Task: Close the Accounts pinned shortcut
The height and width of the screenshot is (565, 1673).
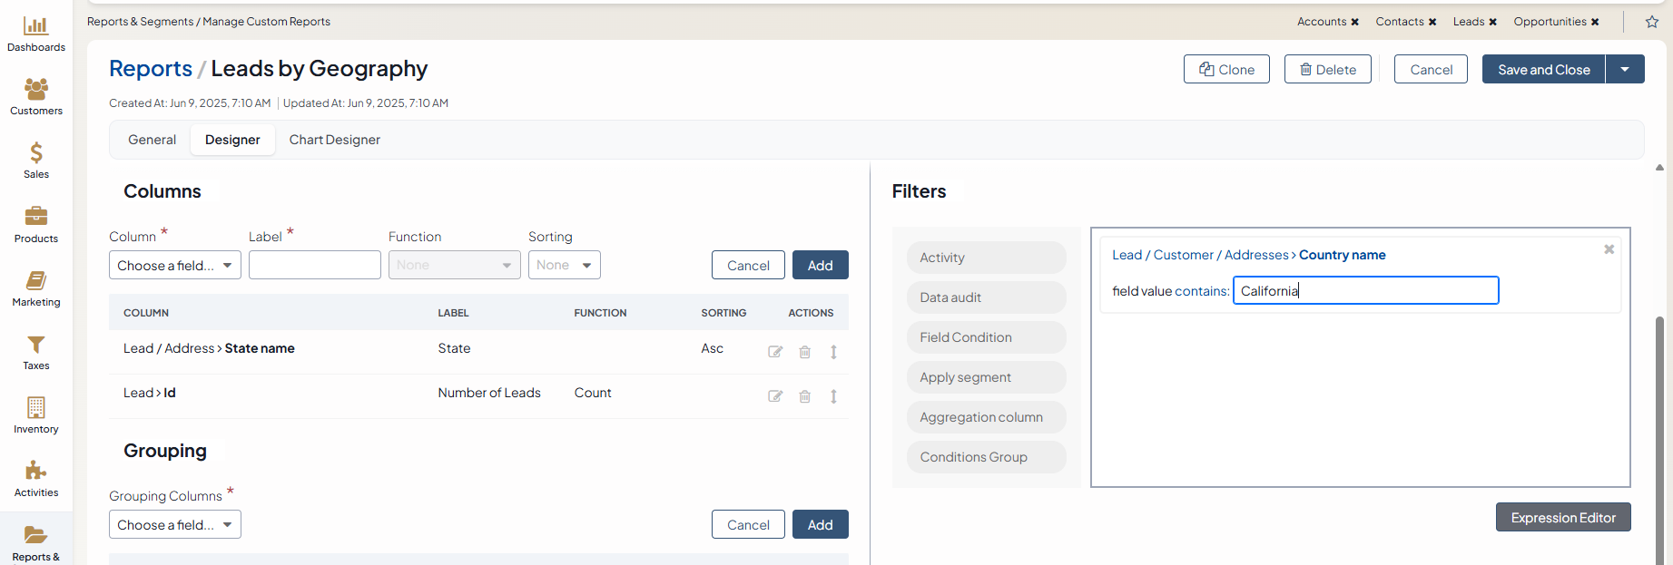Action: (x=1354, y=22)
